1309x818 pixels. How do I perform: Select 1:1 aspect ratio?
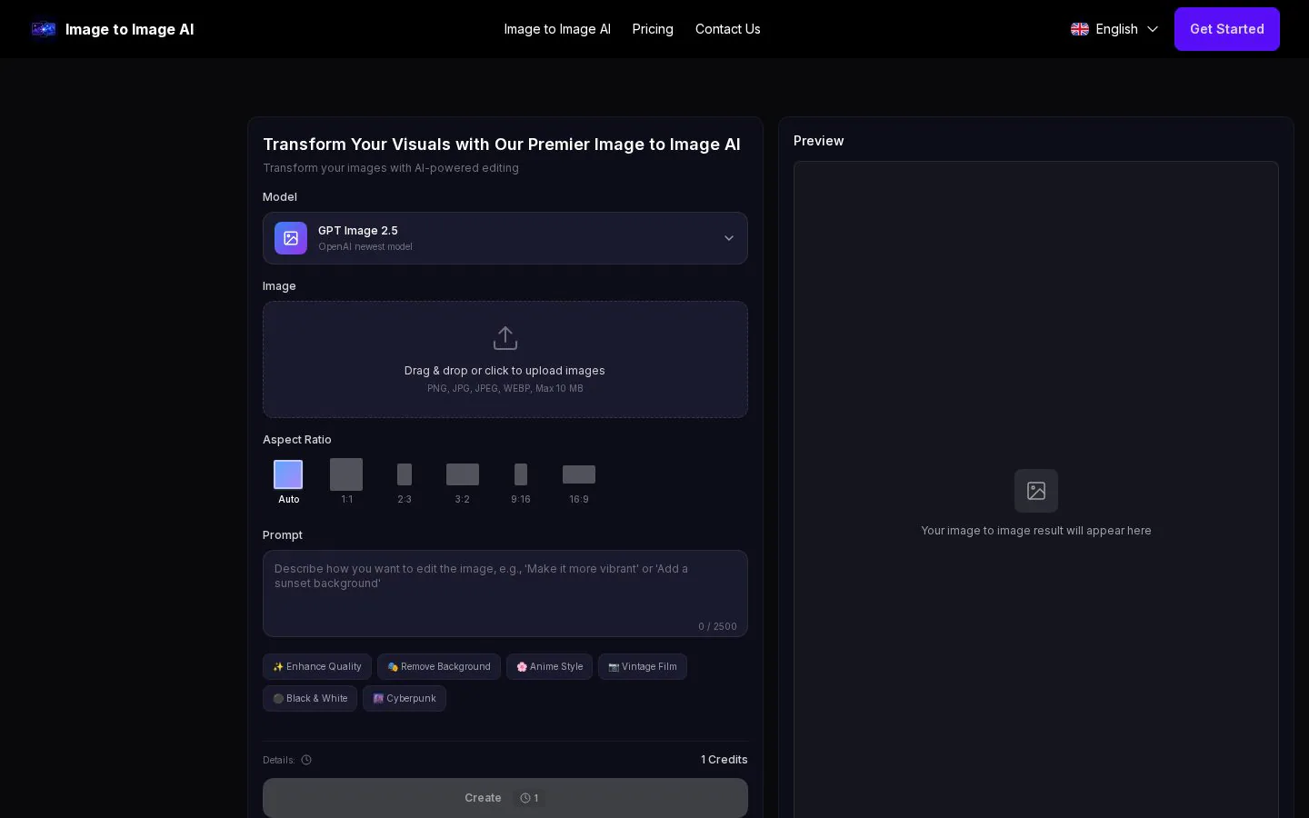(x=346, y=482)
